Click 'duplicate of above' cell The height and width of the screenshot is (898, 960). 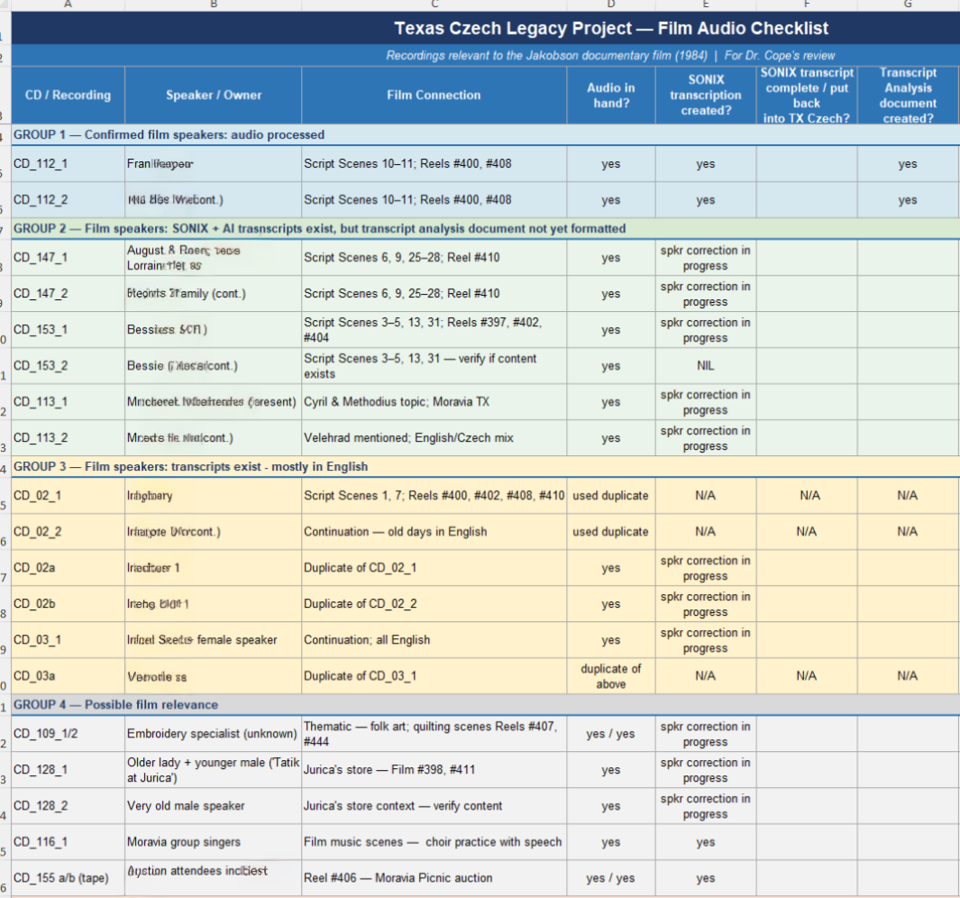coord(611,676)
